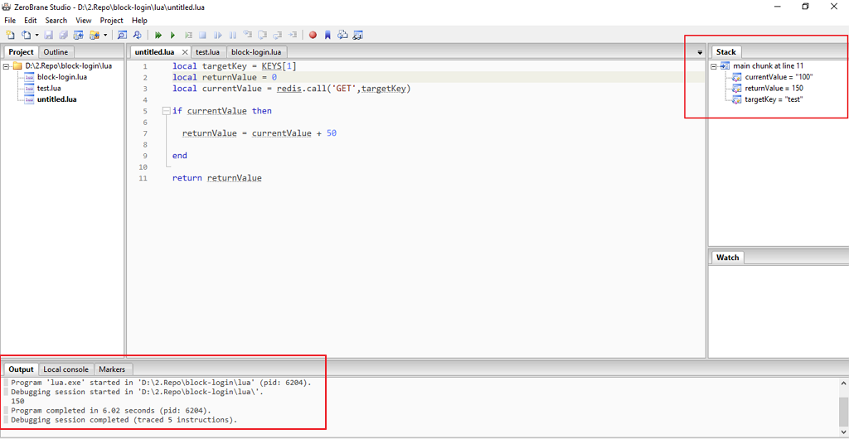The width and height of the screenshot is (849, 439).
Task: Click the Save file toolbar icon
Action: (x=49, y=35)
